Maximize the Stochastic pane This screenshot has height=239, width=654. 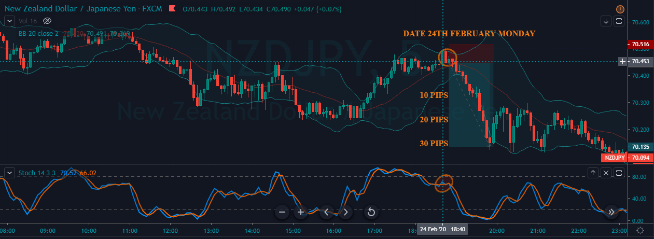[618, 173]
